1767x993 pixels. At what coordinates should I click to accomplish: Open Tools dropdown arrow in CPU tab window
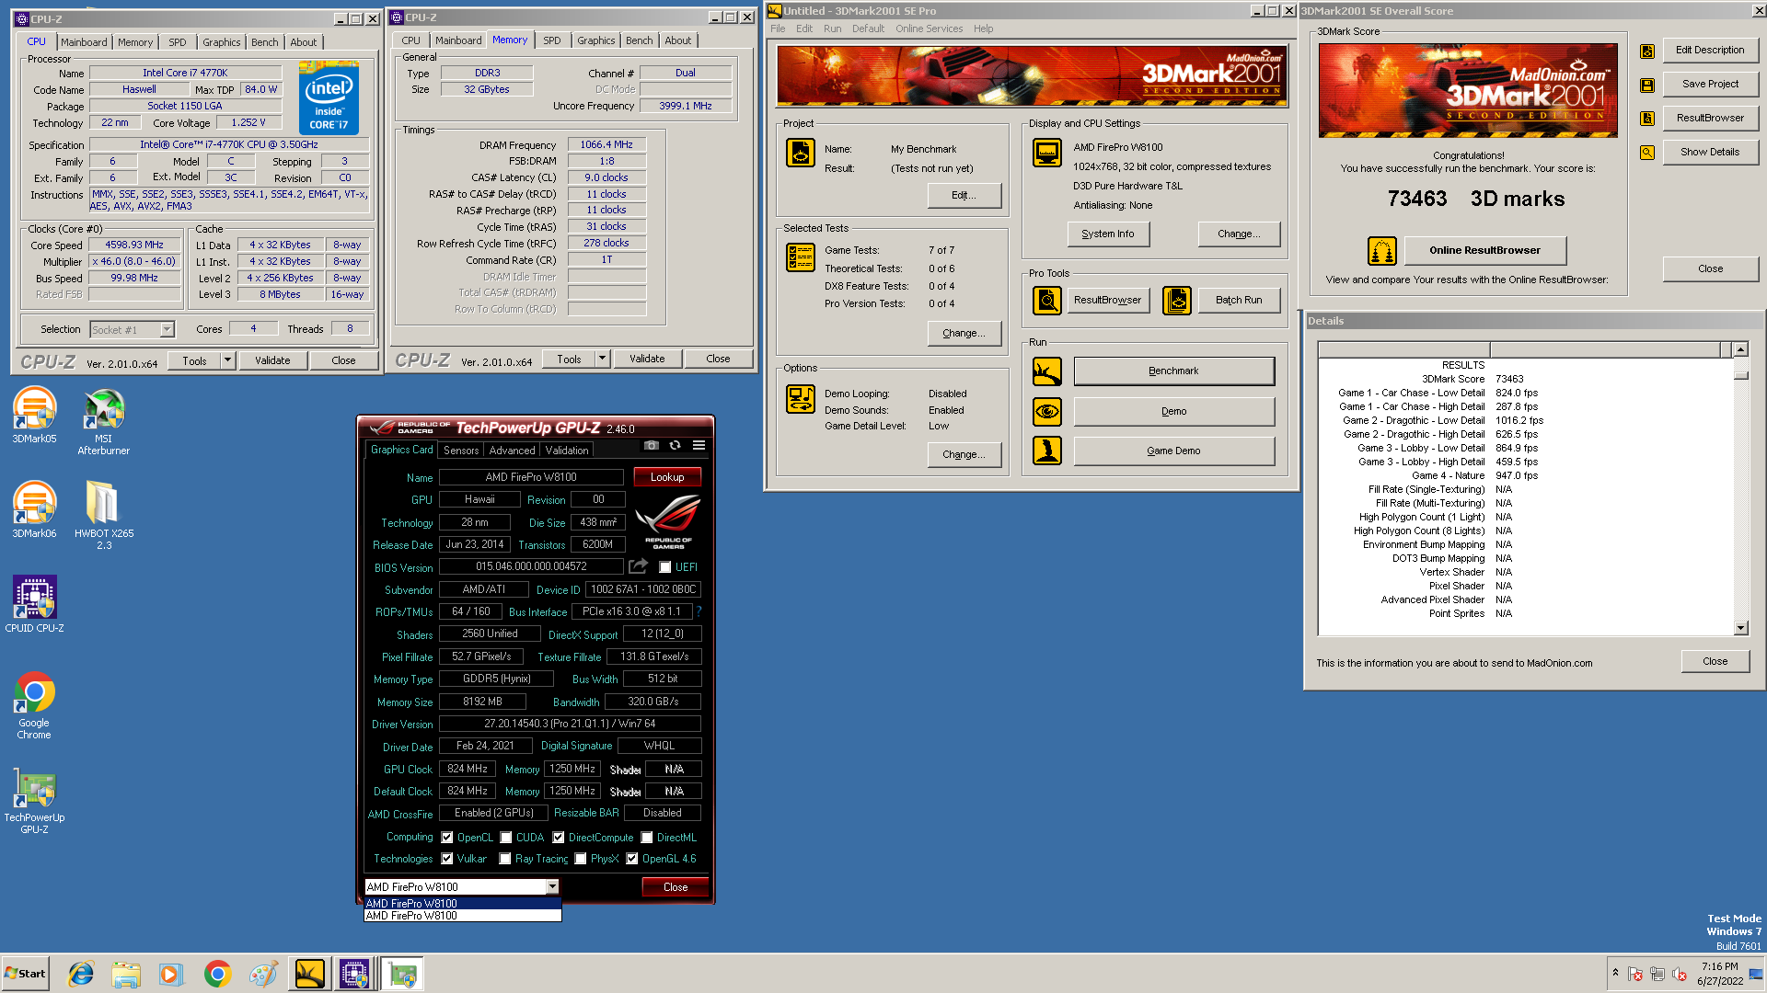[x=227, y=360]
